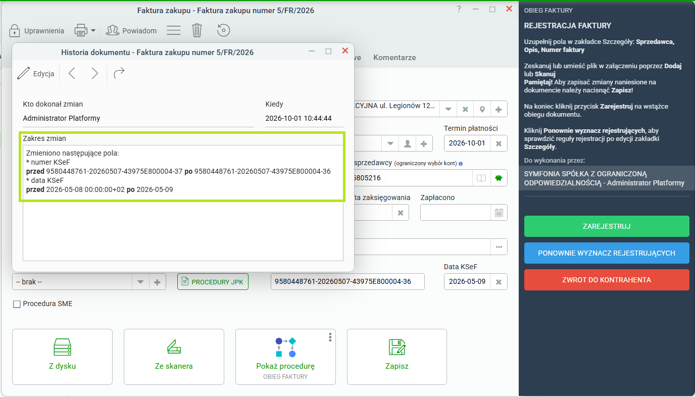Click the help question mark icon
Screen dimensions: 695x397
point(459,9)
